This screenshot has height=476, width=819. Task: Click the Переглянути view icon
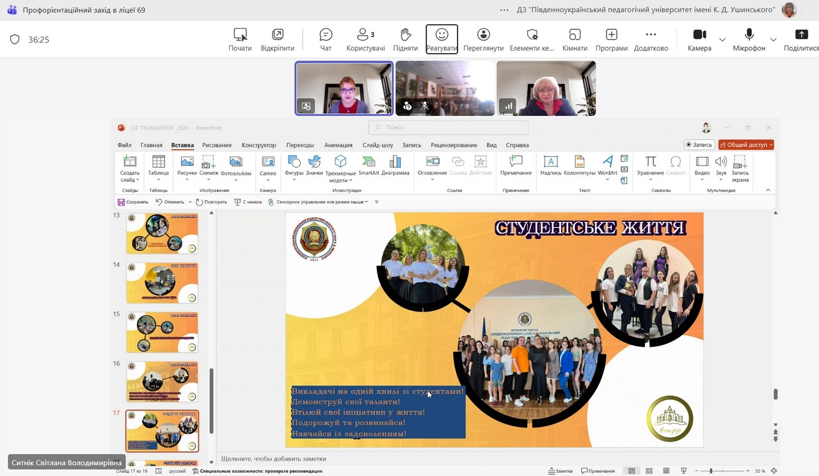484,40
